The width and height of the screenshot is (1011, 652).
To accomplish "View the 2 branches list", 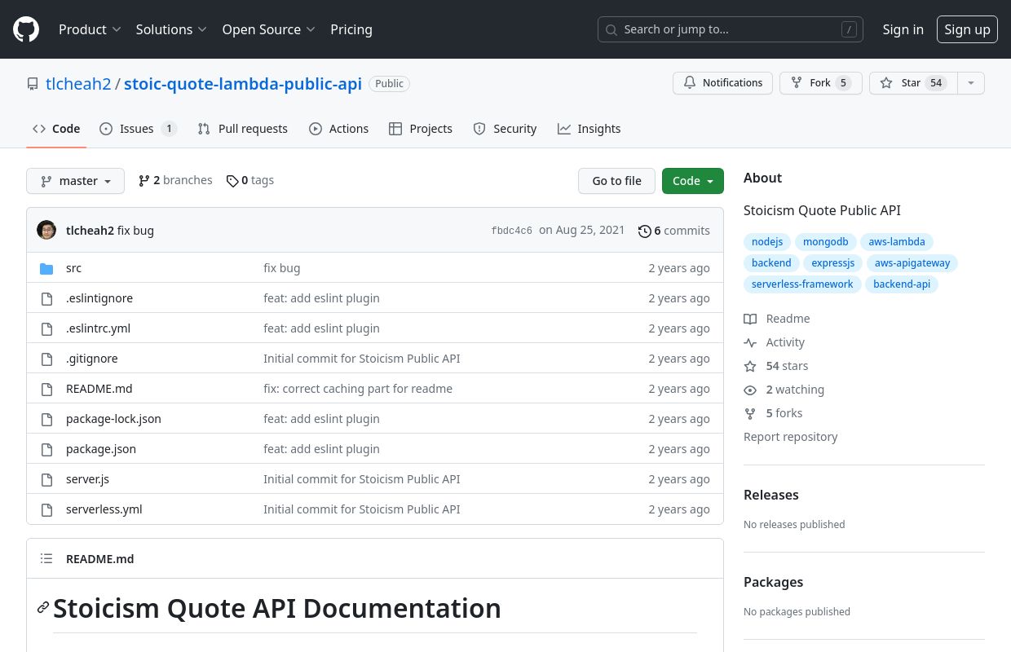I will (x=175, y=180).
